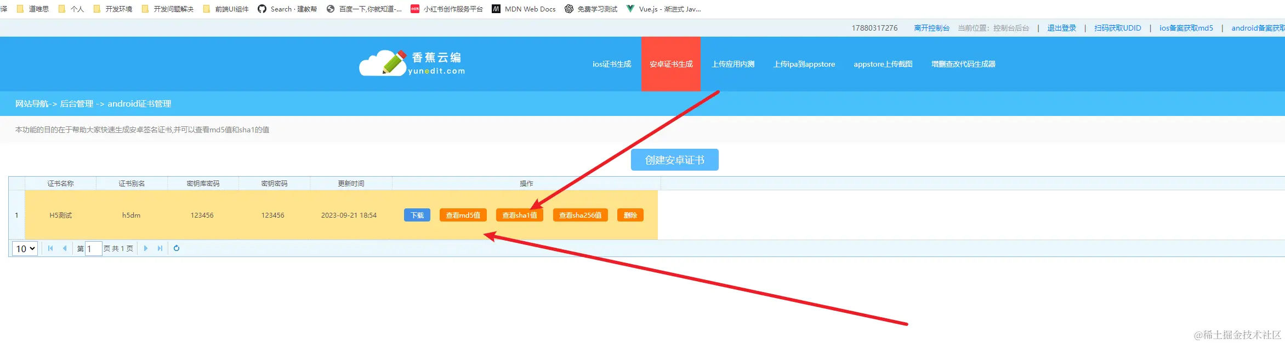Open the GitHub Search bookmark
1285x344 pixels.
(287, 9)
